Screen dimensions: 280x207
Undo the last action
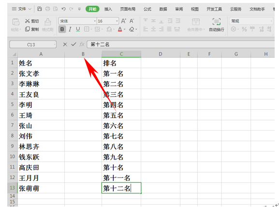pyautogui.click(x=63, y=9)
